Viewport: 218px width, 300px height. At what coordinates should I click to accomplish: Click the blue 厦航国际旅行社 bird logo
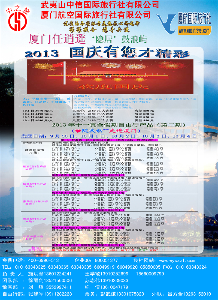(x=165, y=24)
